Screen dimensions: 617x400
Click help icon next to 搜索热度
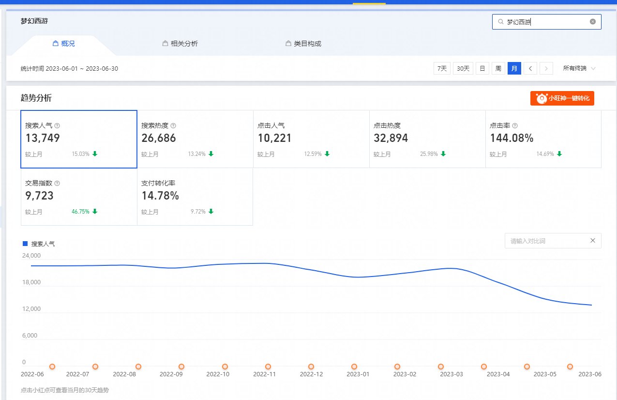[174, 126]
